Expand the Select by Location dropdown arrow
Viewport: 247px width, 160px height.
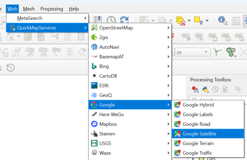click(207, 21)
